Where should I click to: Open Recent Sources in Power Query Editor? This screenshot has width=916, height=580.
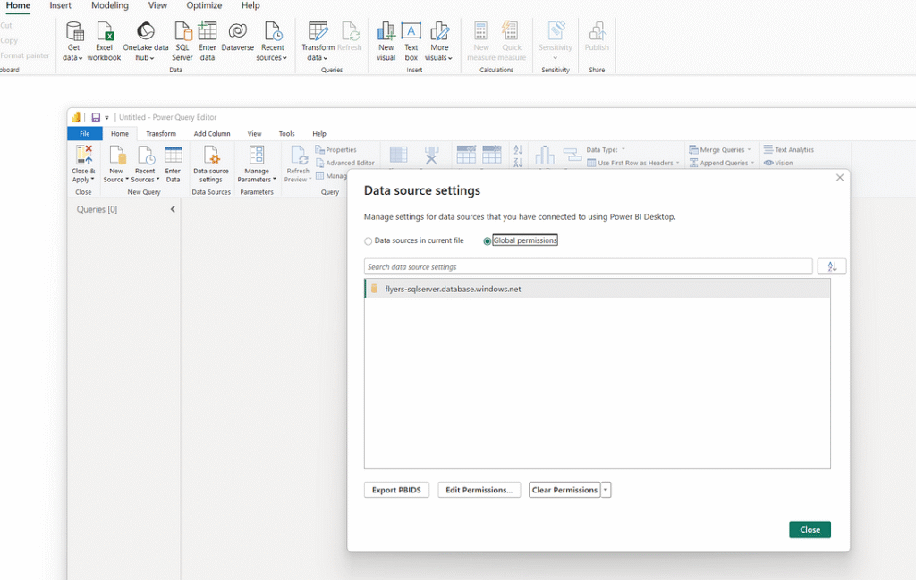tap(145, 164)
